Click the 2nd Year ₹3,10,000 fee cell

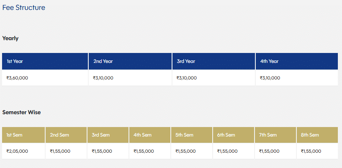click(103, 78)
